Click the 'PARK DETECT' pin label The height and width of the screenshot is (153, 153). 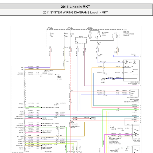click(20, 145)
